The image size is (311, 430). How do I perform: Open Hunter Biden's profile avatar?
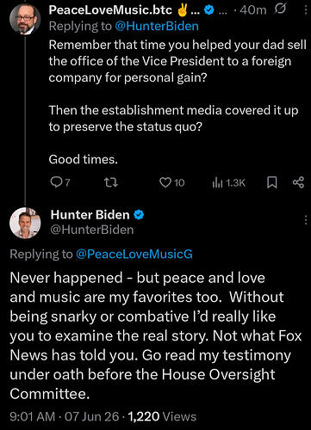pyautogui.click(x=25, y=223)
